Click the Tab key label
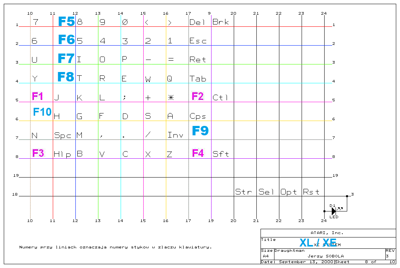 coord(198,79)
